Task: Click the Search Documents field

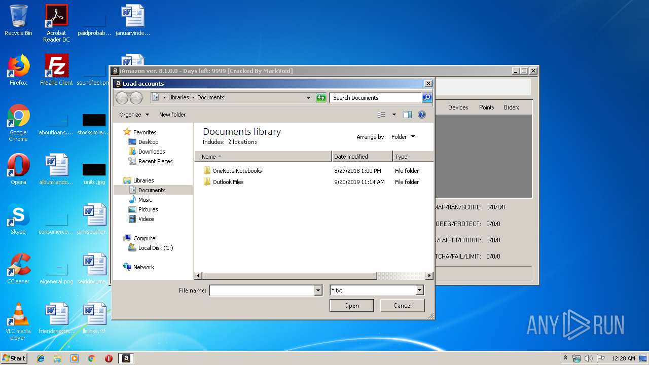Action: [x=376, y=98]
